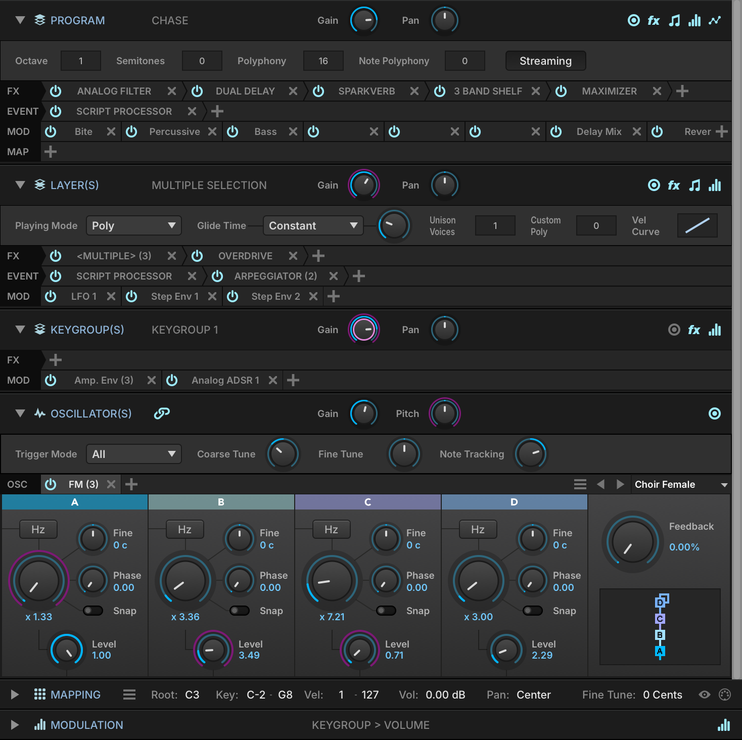Click the Polyphony value field
Viewport: 742px width, 740px height.
323,61
